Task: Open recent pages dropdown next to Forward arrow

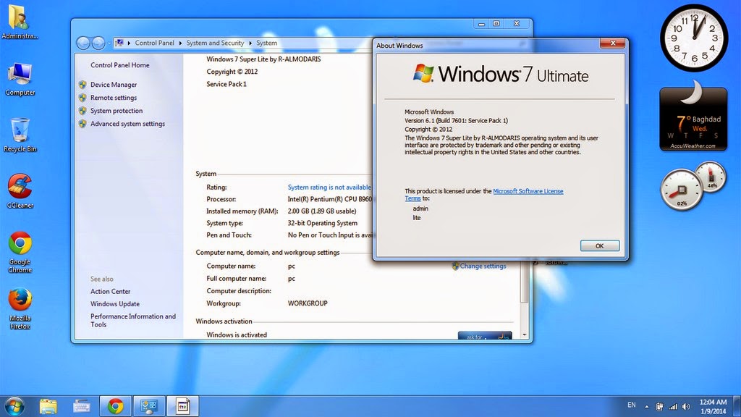Action: pyautogui.click(x=109, y=43)
